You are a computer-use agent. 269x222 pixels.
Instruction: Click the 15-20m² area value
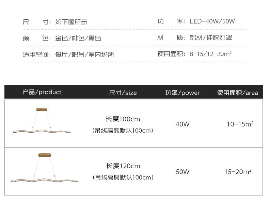[x=238, y=172]
